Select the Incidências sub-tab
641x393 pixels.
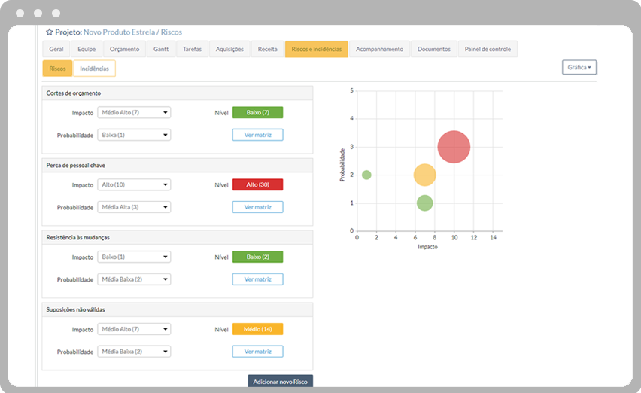click(x=94, y=69)
